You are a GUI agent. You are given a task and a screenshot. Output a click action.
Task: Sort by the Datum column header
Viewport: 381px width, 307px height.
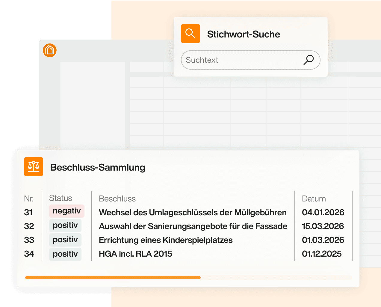tap(314, 199)
